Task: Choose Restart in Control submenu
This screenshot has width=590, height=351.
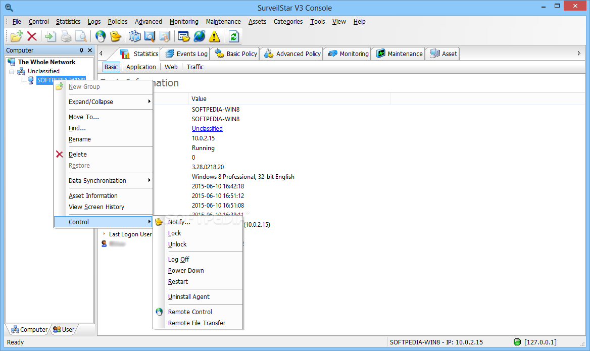Action: [x=198, y=282]
